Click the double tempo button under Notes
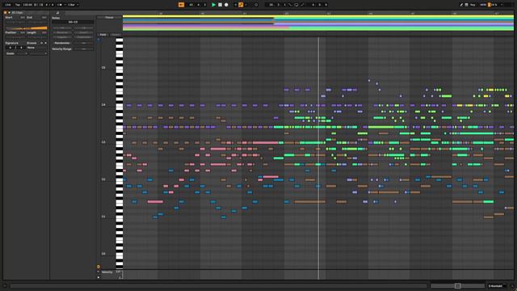Image resolution: width=517 pixels, height=291 pixels. click(62, 28)
